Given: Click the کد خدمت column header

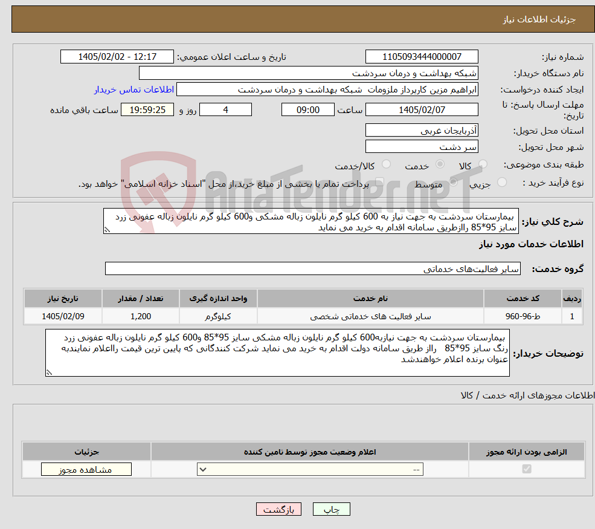Looking at the screenshot, I should point(523,299).
